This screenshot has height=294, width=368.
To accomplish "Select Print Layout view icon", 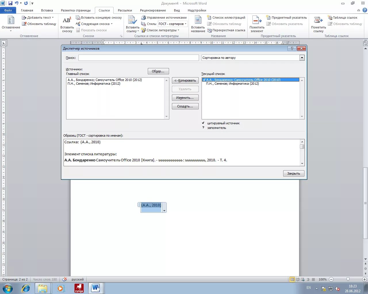I will [292, 279].
